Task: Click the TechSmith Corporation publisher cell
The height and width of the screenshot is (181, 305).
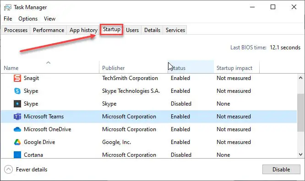Action: (x=130, y=78)
